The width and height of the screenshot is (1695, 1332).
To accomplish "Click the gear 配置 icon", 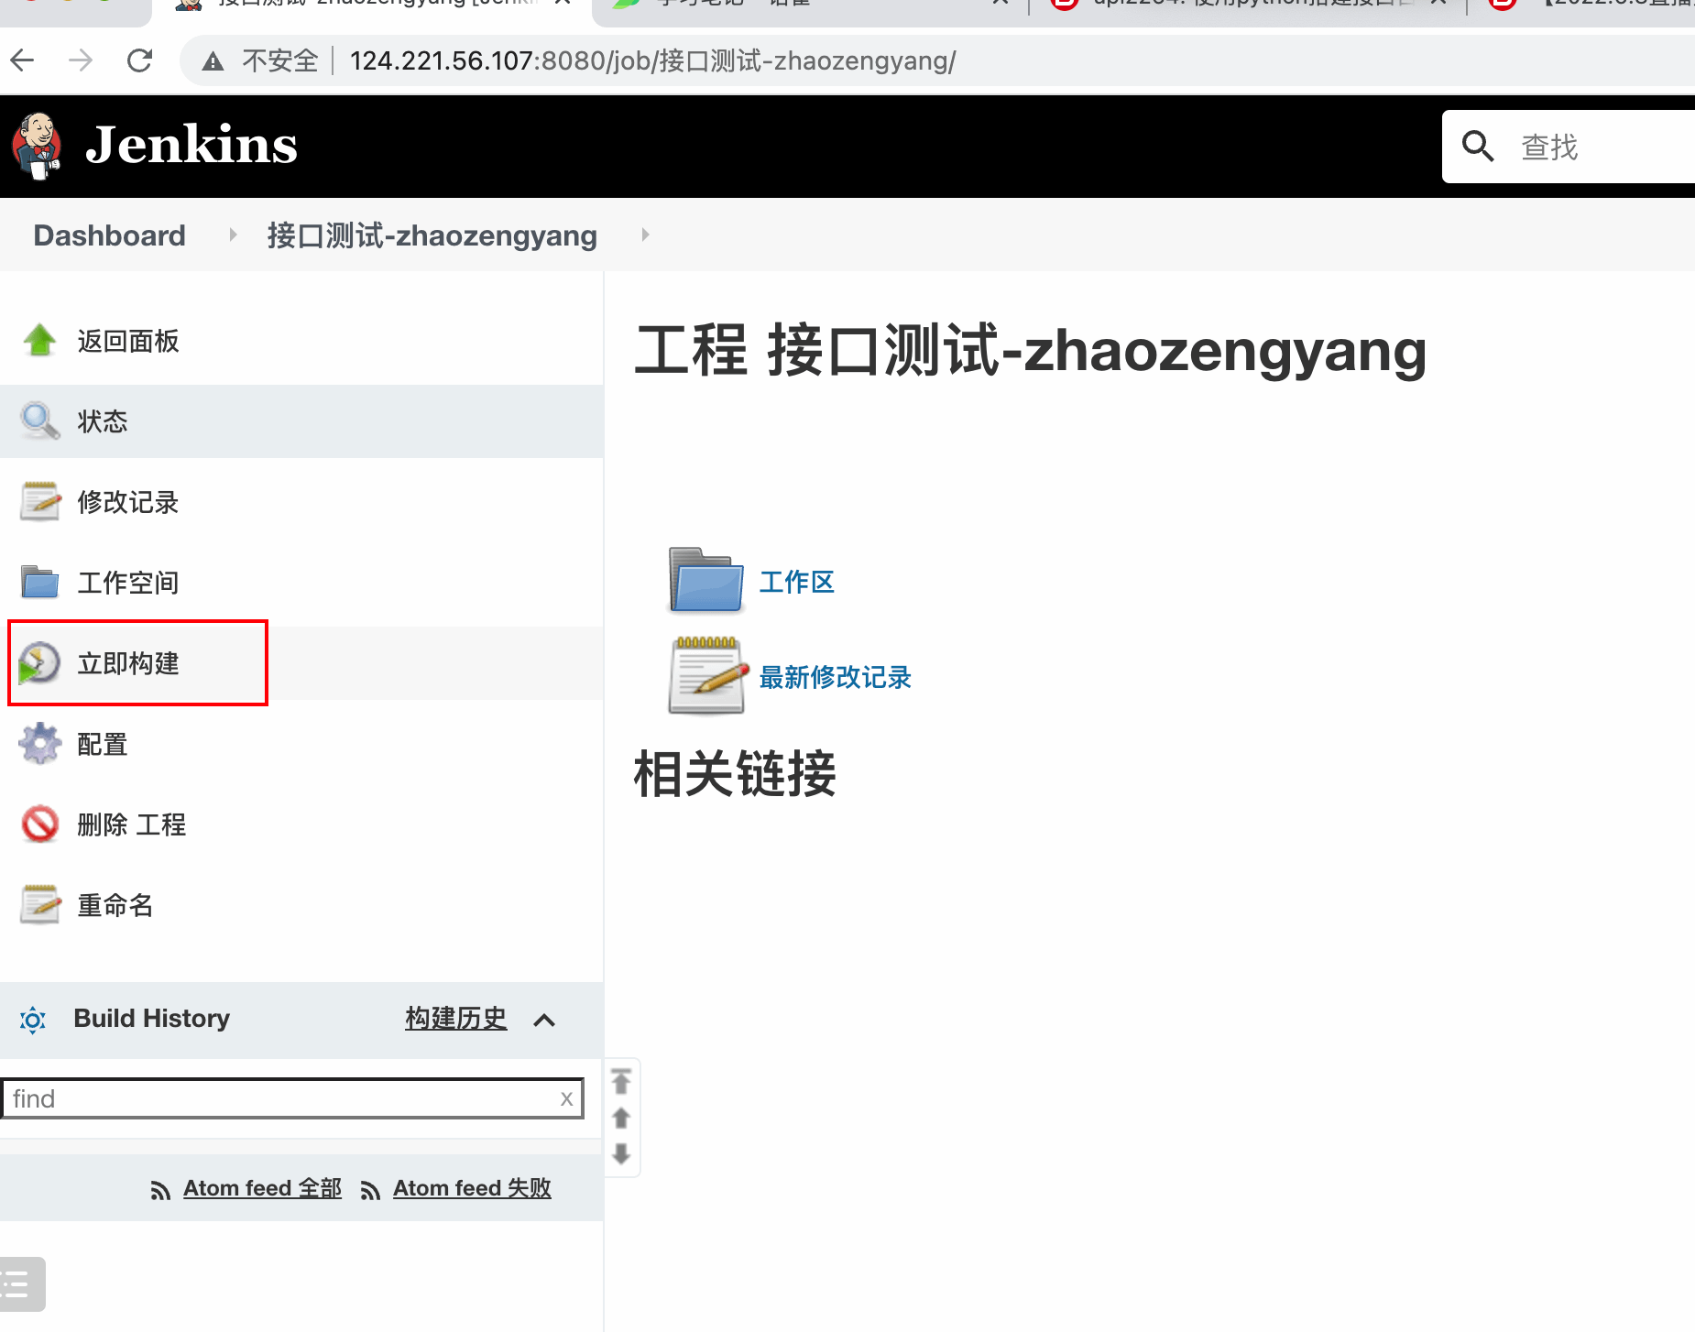I will (39, 744).
